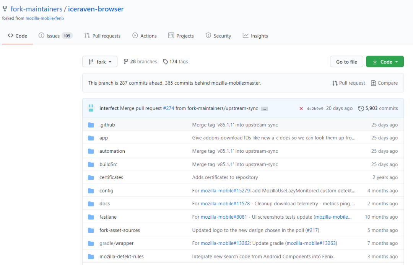Image resolution: width=413 pixels, height=265 pixels.
Task: Switch to the Security tab
Action: pos(218,36)
